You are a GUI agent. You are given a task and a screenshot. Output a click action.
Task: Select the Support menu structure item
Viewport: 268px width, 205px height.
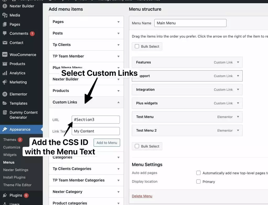tap(187, 76)
